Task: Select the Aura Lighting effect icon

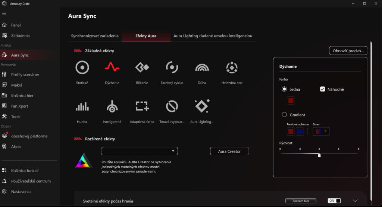Action: tap(202, 106)
